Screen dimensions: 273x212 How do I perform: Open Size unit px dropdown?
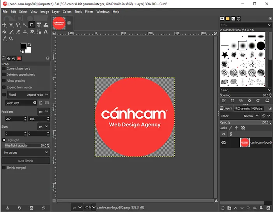pos(44,126)
